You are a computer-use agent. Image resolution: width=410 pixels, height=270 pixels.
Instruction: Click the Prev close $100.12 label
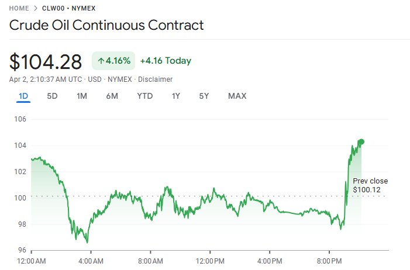click(370, 186)
